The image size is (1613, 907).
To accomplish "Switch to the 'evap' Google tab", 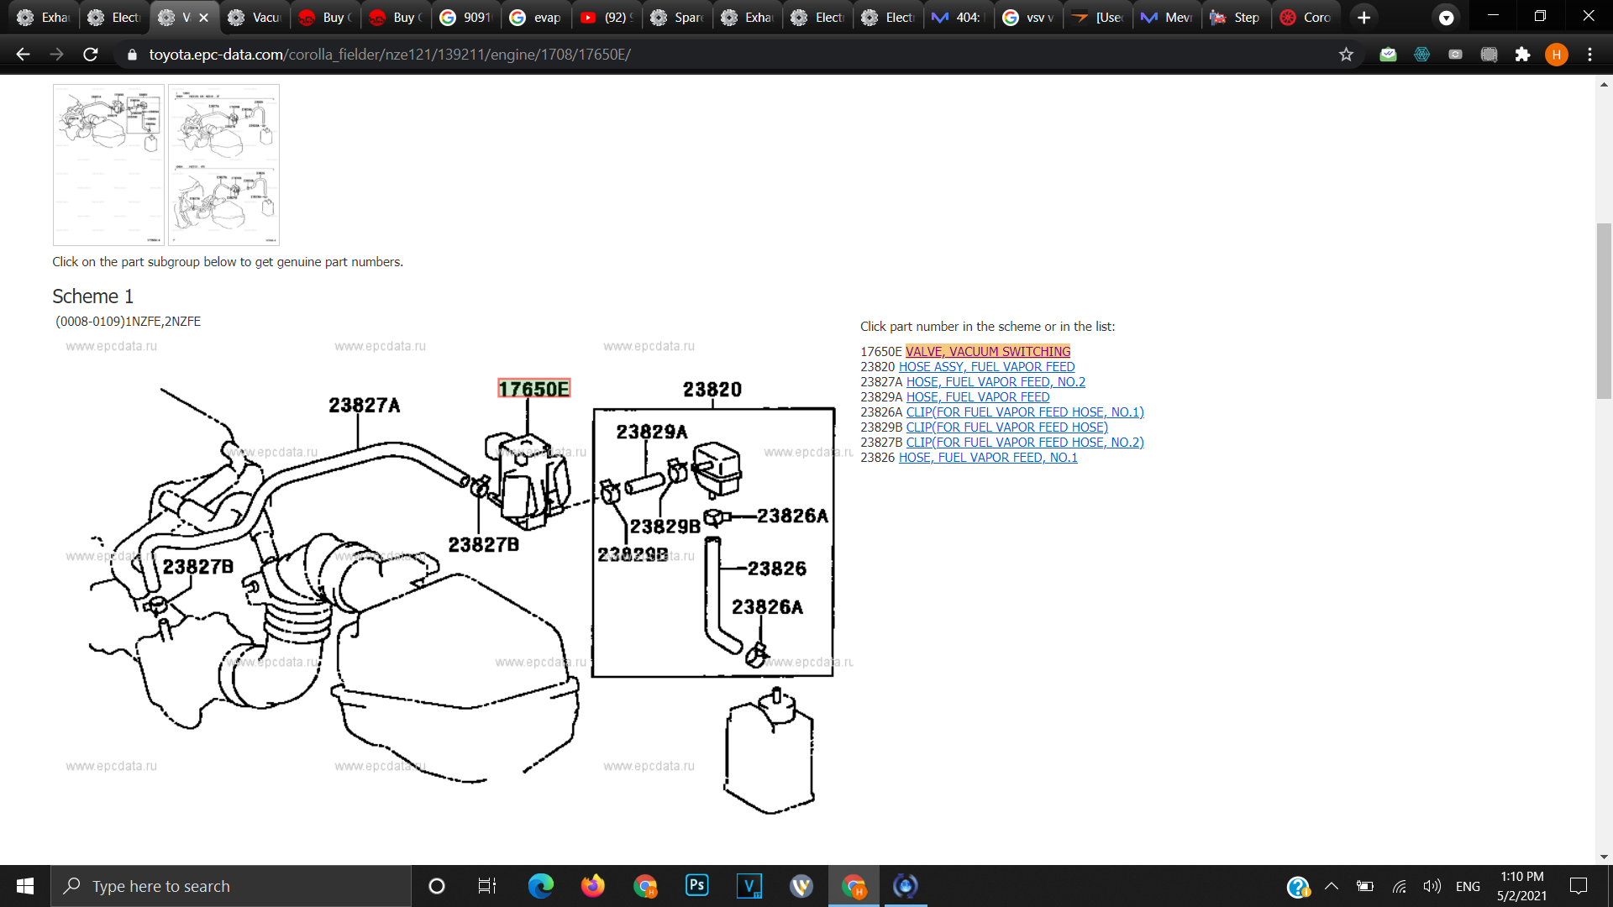I will (x=536, y=17).
